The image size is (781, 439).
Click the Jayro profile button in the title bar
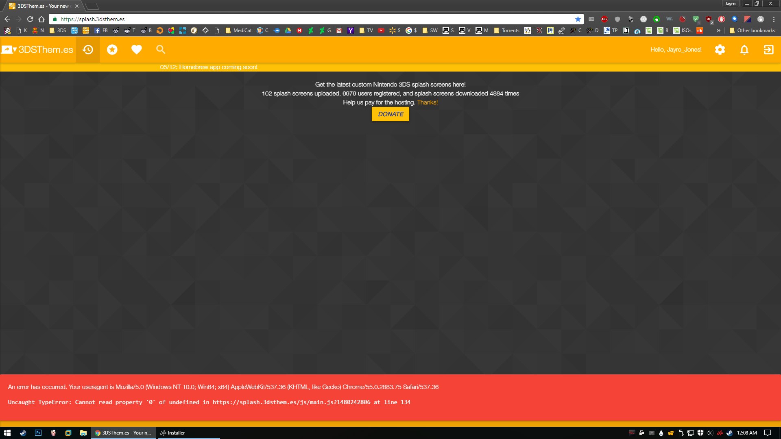tap(730, 4)
